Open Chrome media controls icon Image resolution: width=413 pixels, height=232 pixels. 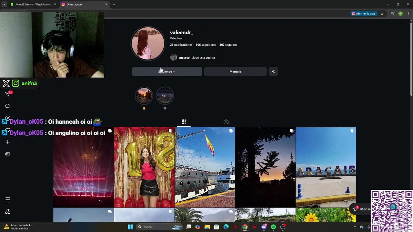393,14
